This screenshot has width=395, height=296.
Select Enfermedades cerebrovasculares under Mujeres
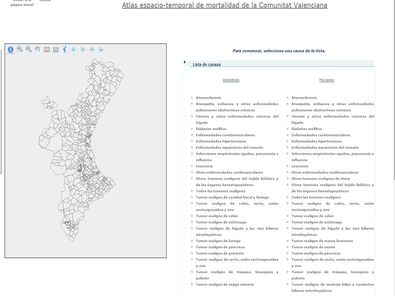[x=321, y=135]
